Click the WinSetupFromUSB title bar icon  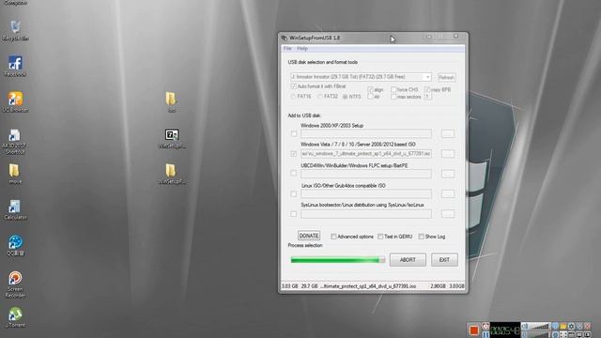[284, 38]
